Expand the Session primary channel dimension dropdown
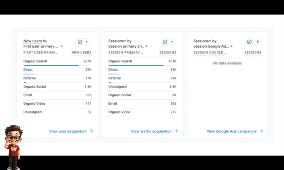This screenshot has height=170, width=284. click(x=146, y=47)
